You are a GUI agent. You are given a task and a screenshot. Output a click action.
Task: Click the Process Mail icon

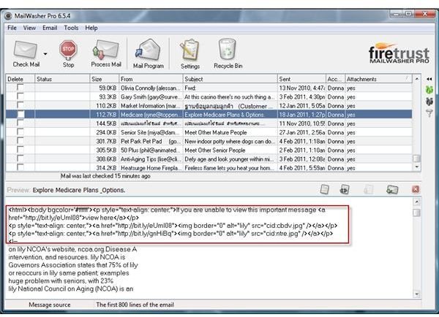106,49
